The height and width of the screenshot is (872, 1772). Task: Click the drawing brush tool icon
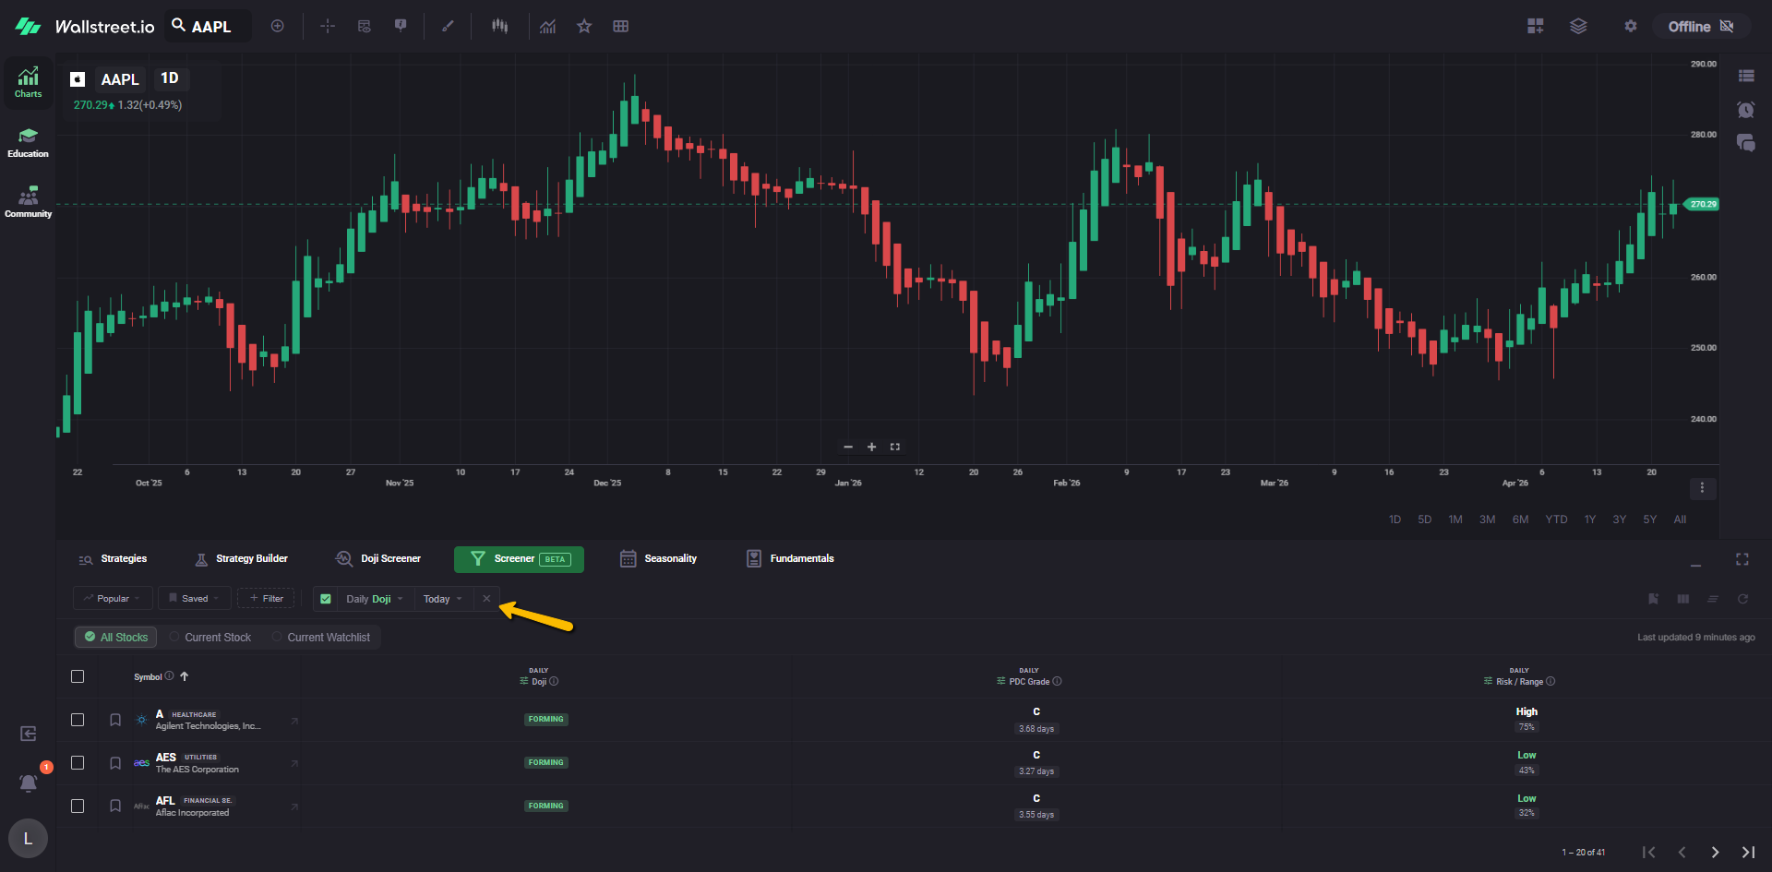pos(448,26)
